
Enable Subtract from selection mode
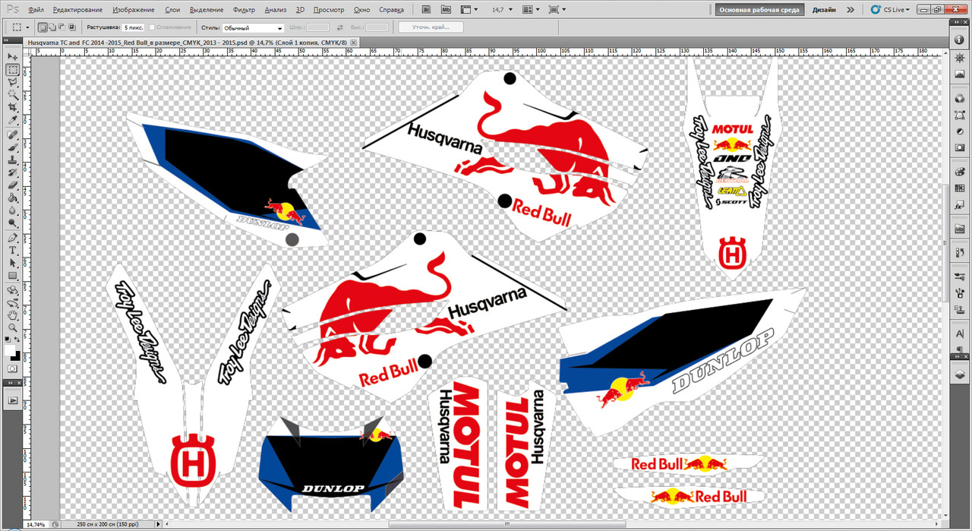point(62,27)
